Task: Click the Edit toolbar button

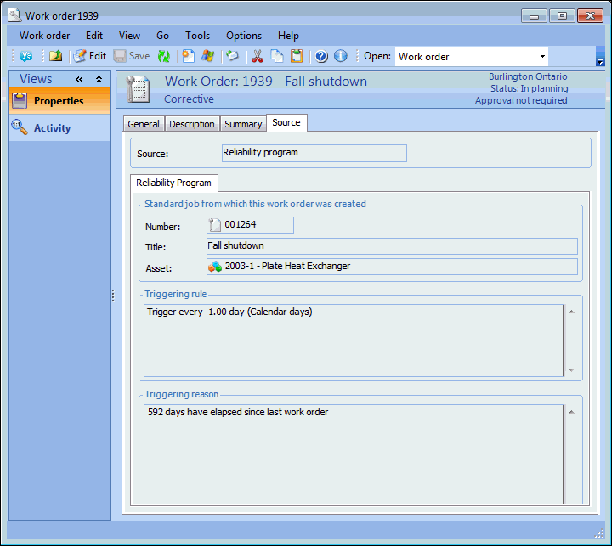Action: pyautogui.click(x=89, y=56)
